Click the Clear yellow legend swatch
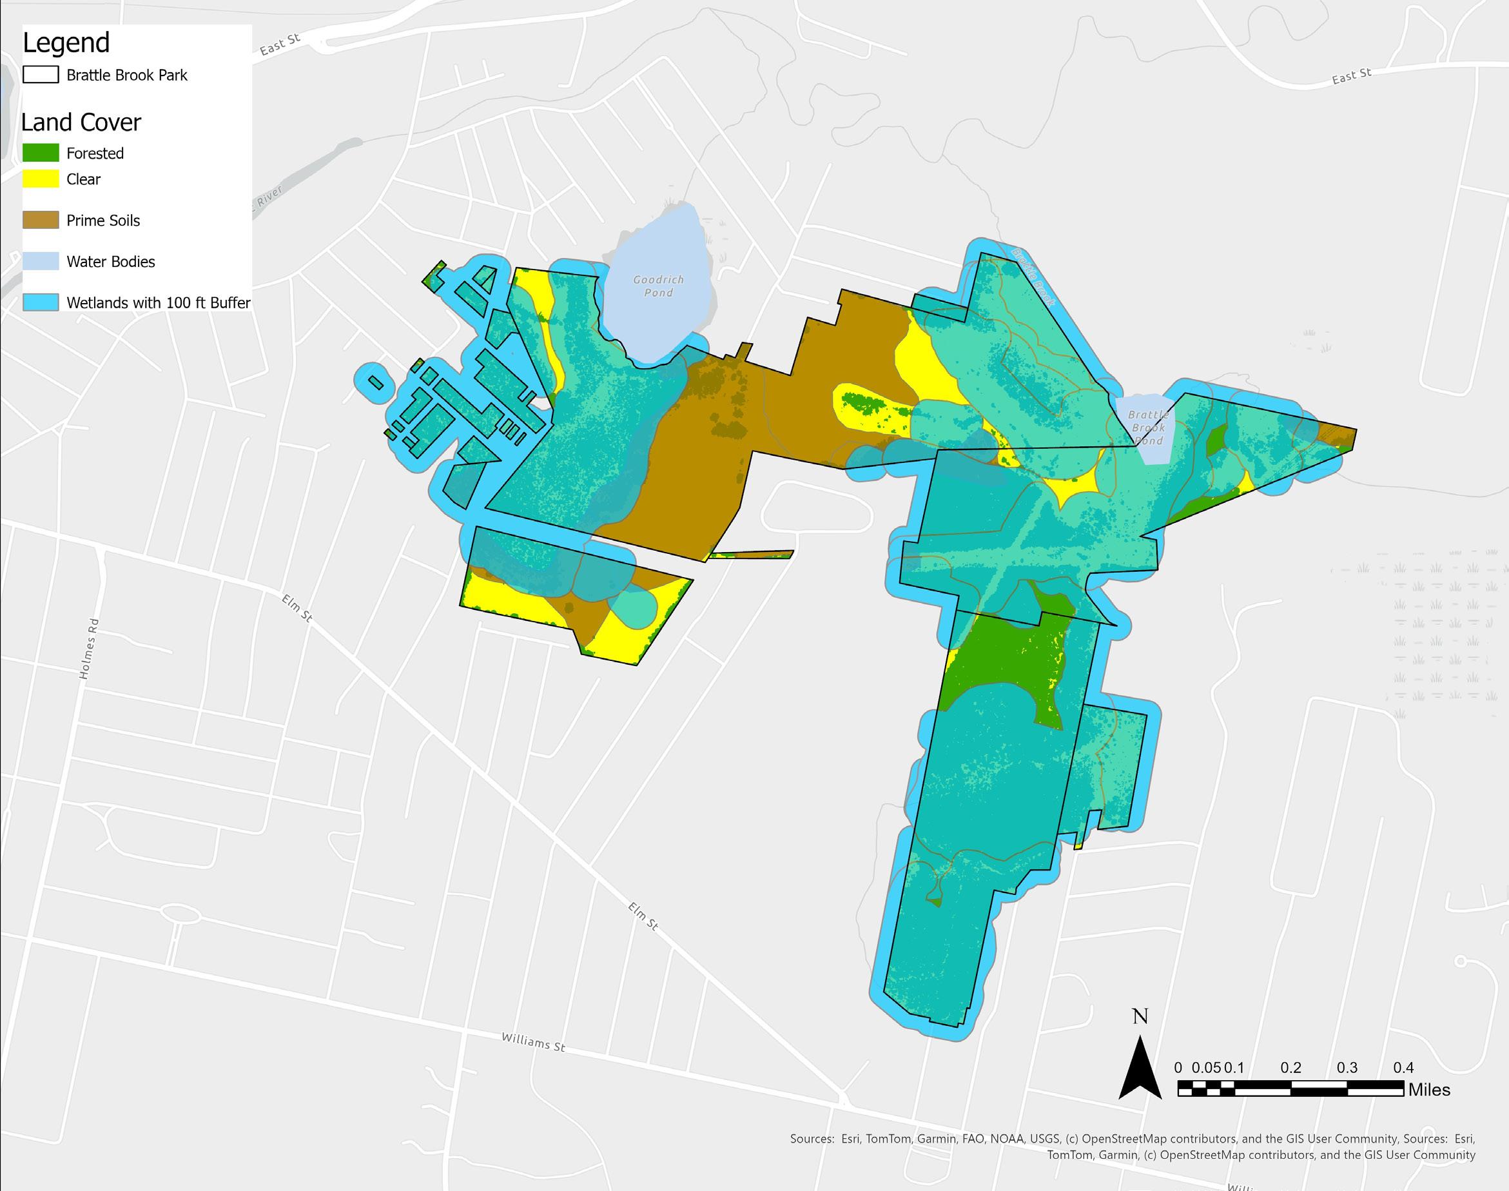The height and width of the screenshot is (1191, 1509). (x=41, y=179)
